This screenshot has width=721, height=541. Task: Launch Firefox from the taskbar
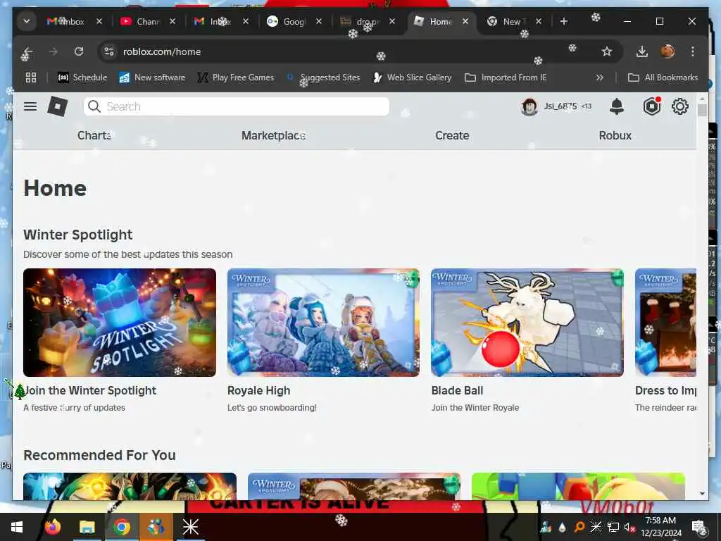53,527
